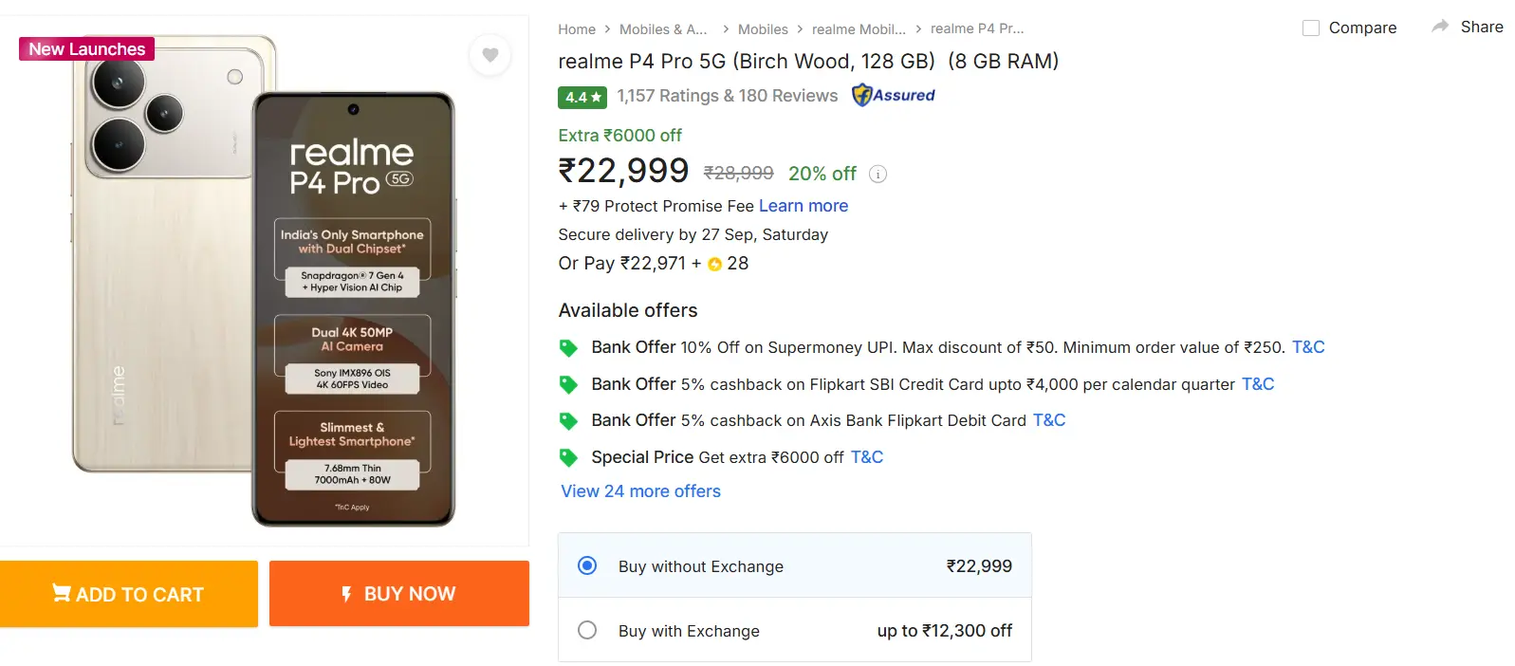Viewport: 1515px width, 666px height.
Task: Click the wishlist heart icon
Action: coord(490,56)
